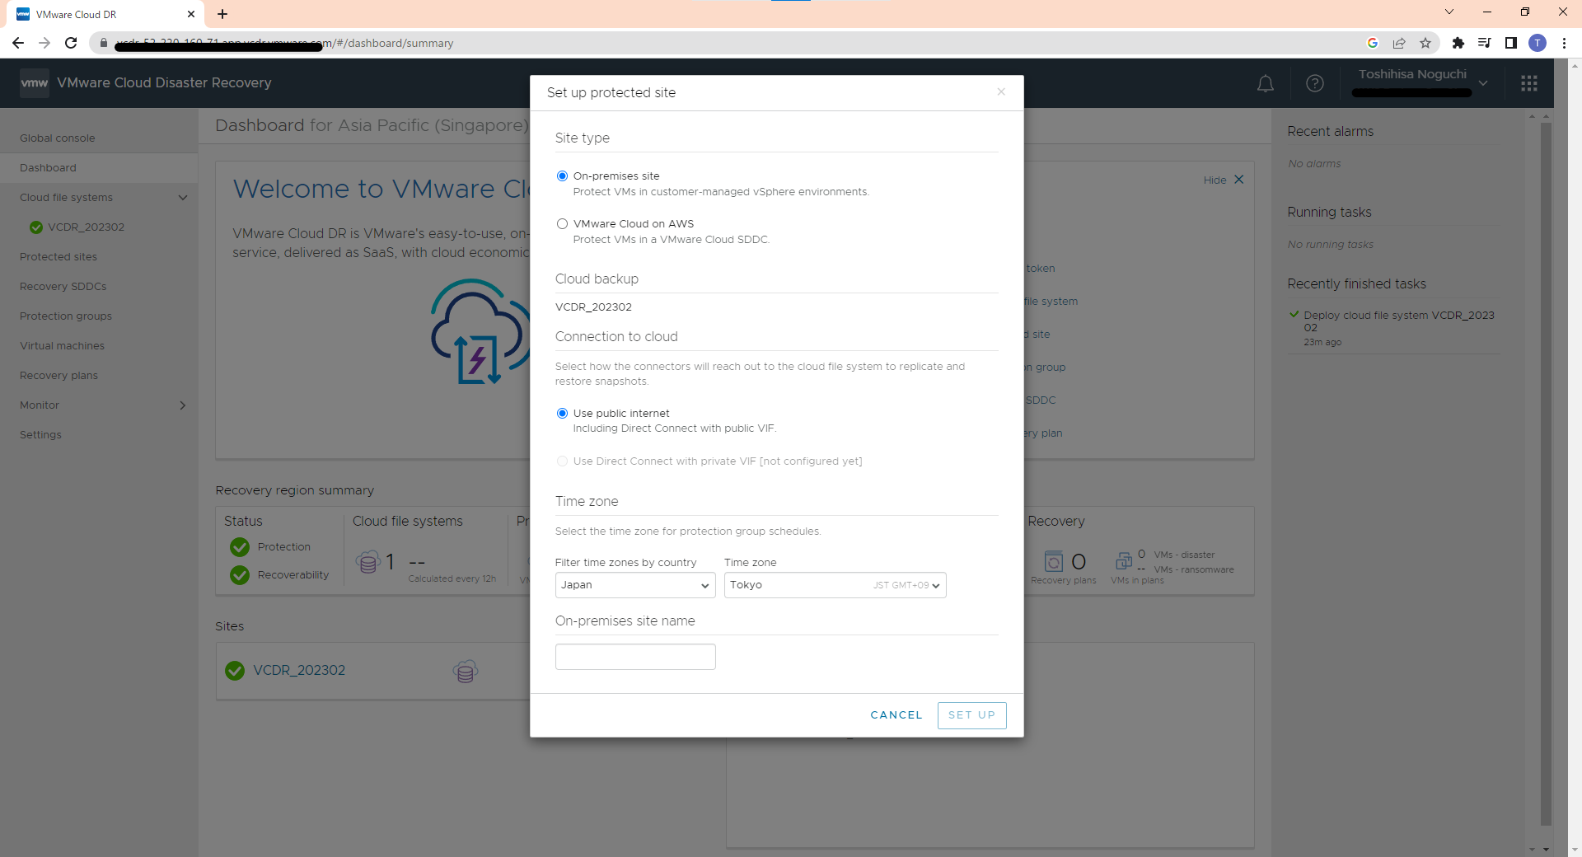Click the right panel vertical scrollbar
Viewport: 1582px width, 857px height.
[x=1546, y=474]
